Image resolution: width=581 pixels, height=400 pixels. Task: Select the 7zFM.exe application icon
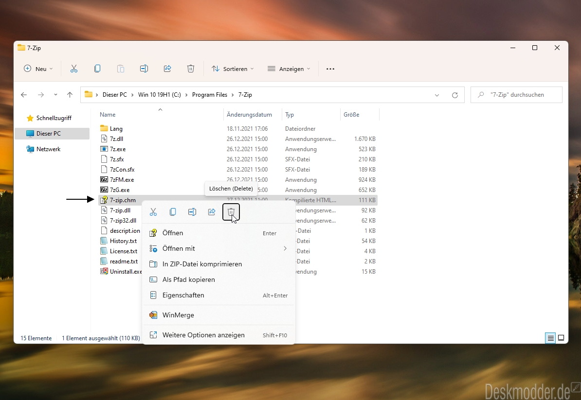(x=104, y=179)
